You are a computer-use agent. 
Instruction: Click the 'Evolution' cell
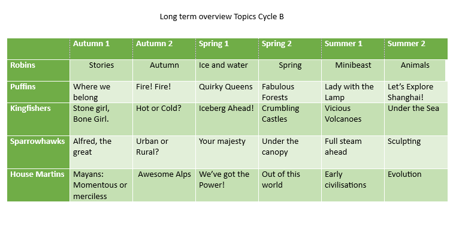pos(404,174)
